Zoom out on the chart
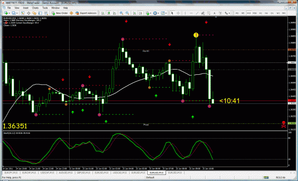Viewport: 298px width, 181px height. [127, 13]
